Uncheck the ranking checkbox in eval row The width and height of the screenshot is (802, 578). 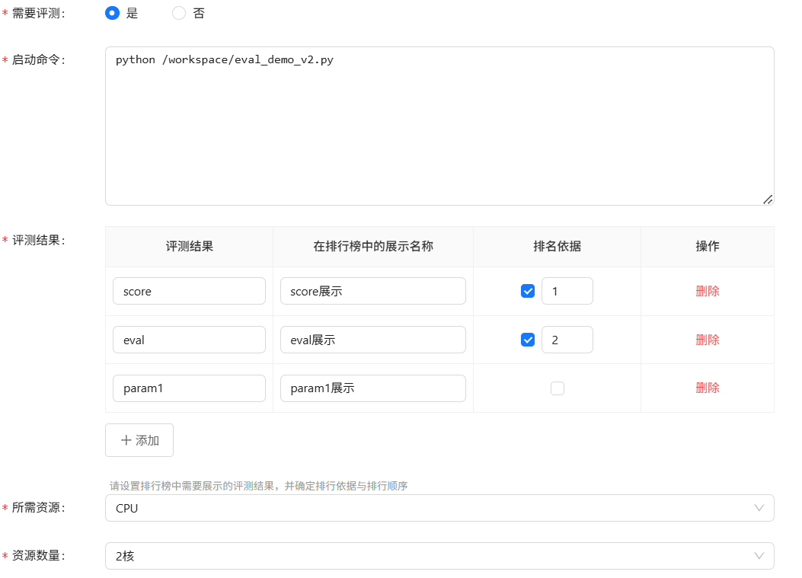pos(528,340)
